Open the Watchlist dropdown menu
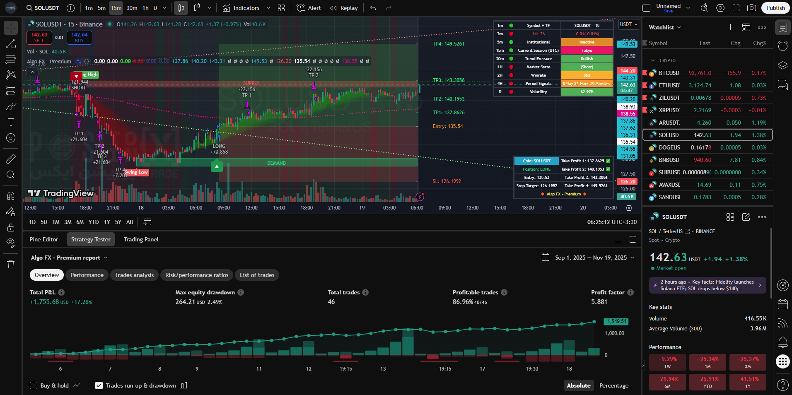The width and height of the screenshot is (792, 395). (664, 27)
